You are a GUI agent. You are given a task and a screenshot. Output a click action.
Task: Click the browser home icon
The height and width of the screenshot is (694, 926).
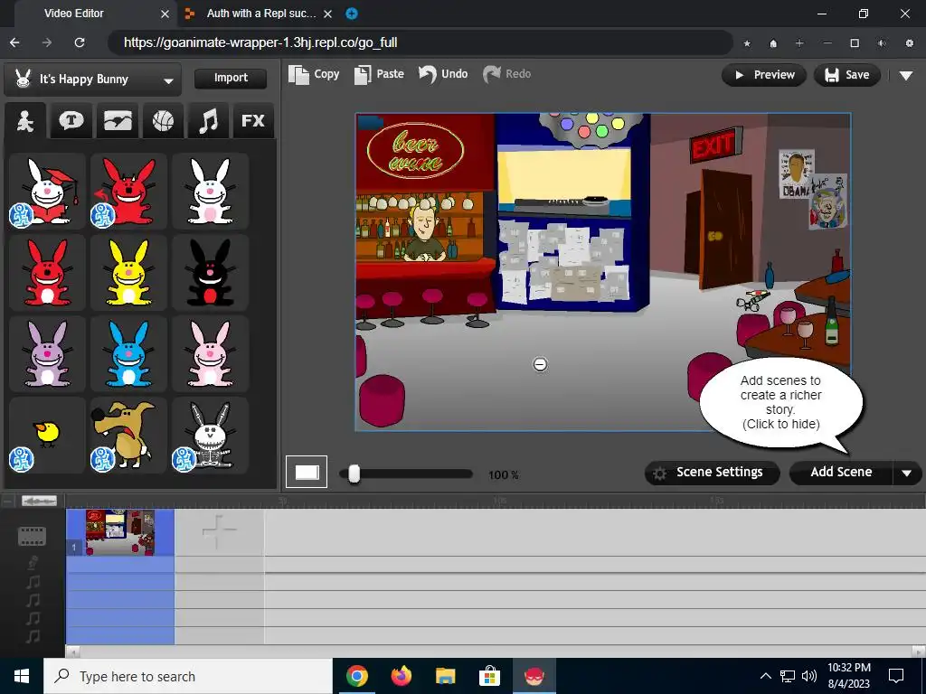point(773,43)
